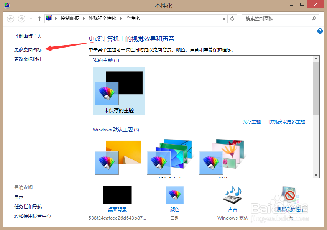Screen dimensions: 327x230
Task: Click the back navigation arrow
Action: (x=10, y=18)
